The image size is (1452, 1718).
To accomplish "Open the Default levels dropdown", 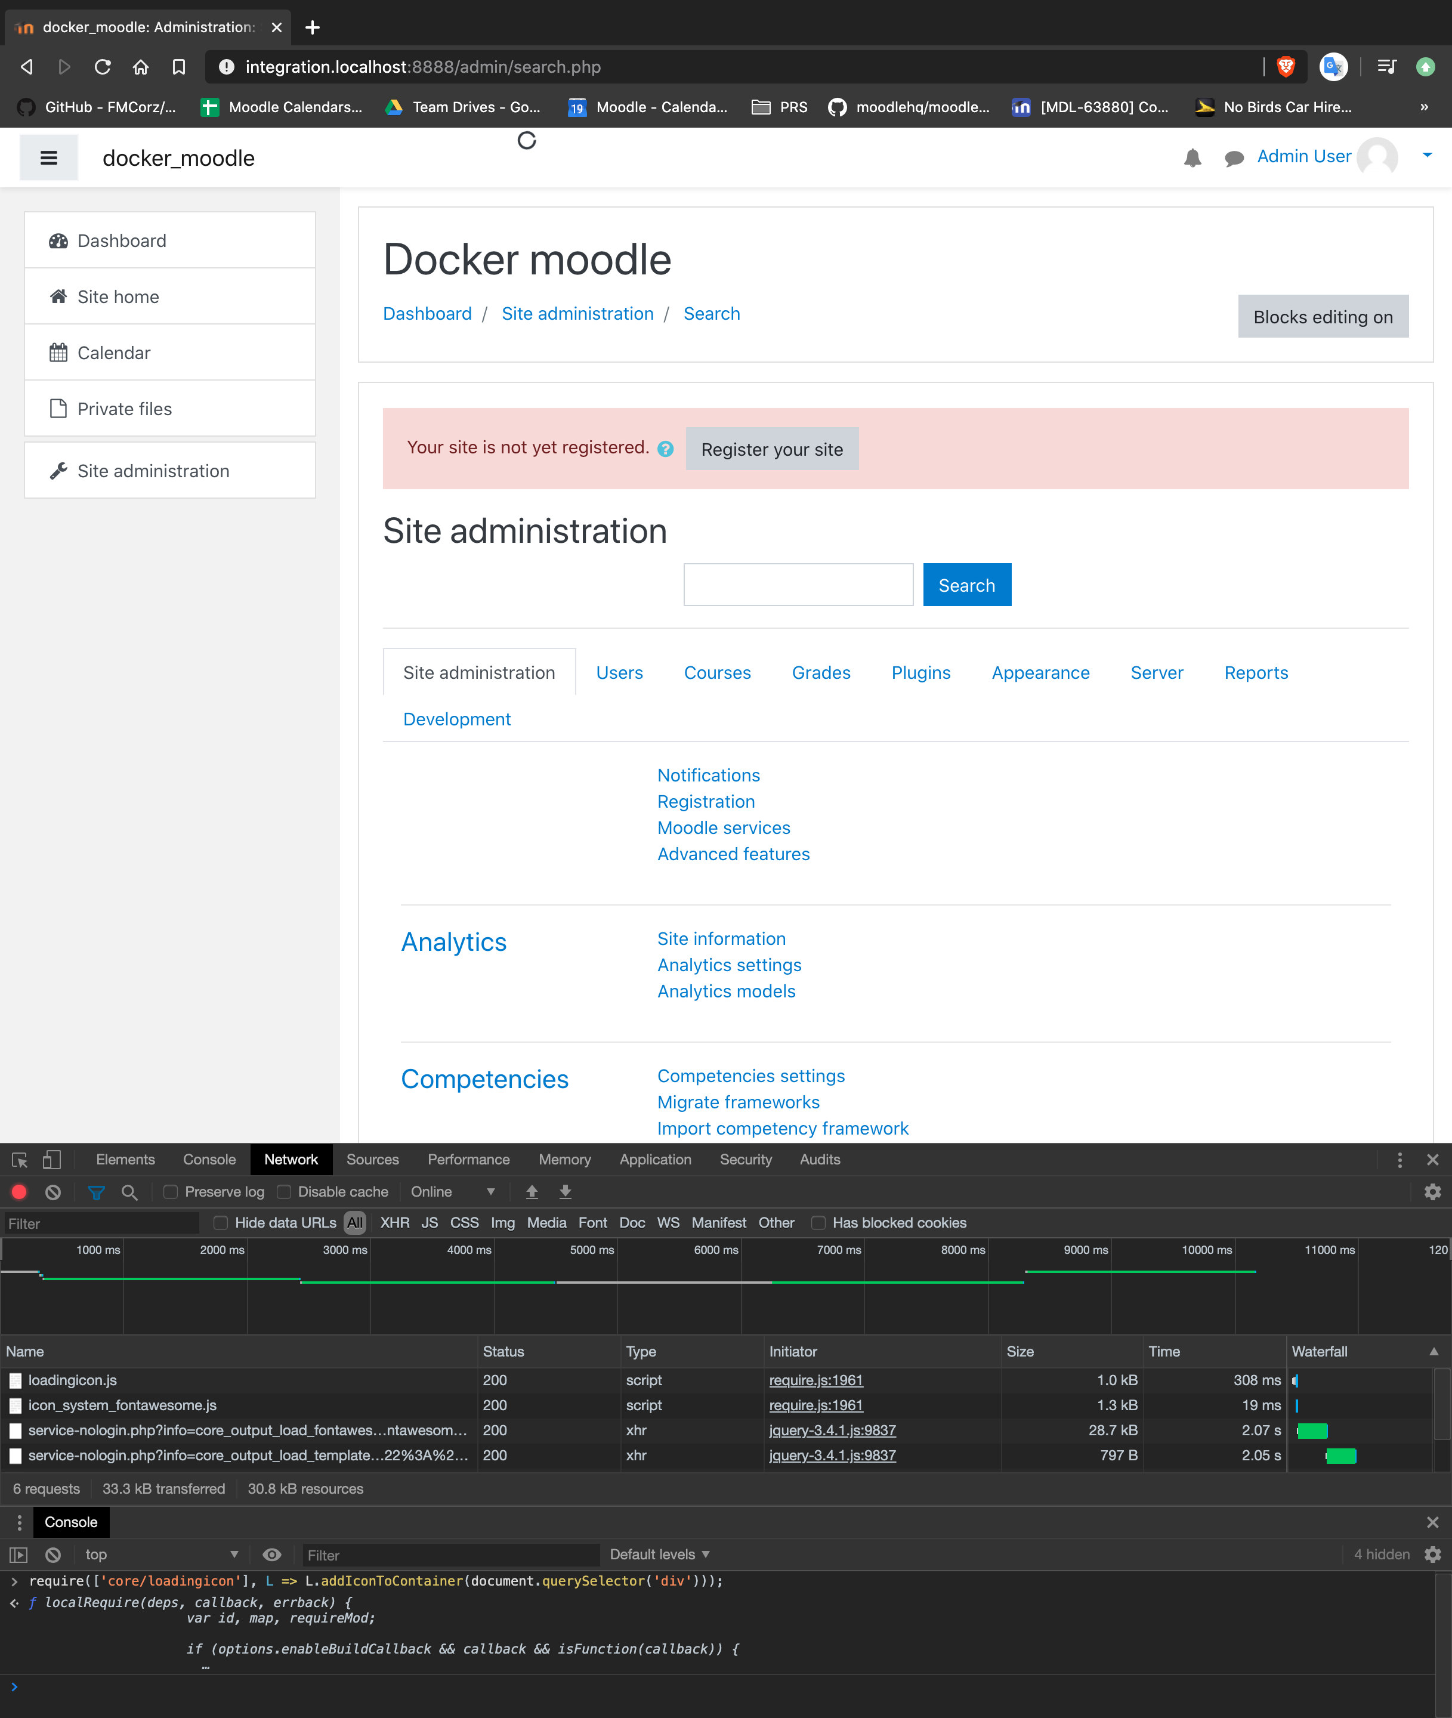I will coord(659,1555).
